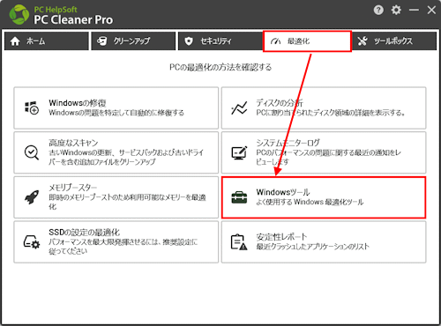Click the SSDの設定の最適化 drive gear icon
This screenshot has height=326, width=441.
tap(32, 242)
